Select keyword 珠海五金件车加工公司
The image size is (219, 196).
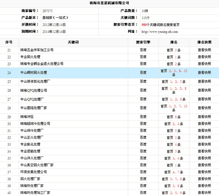37,50
